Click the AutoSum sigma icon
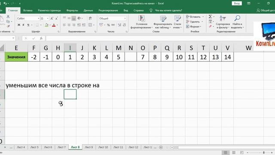 210,16
